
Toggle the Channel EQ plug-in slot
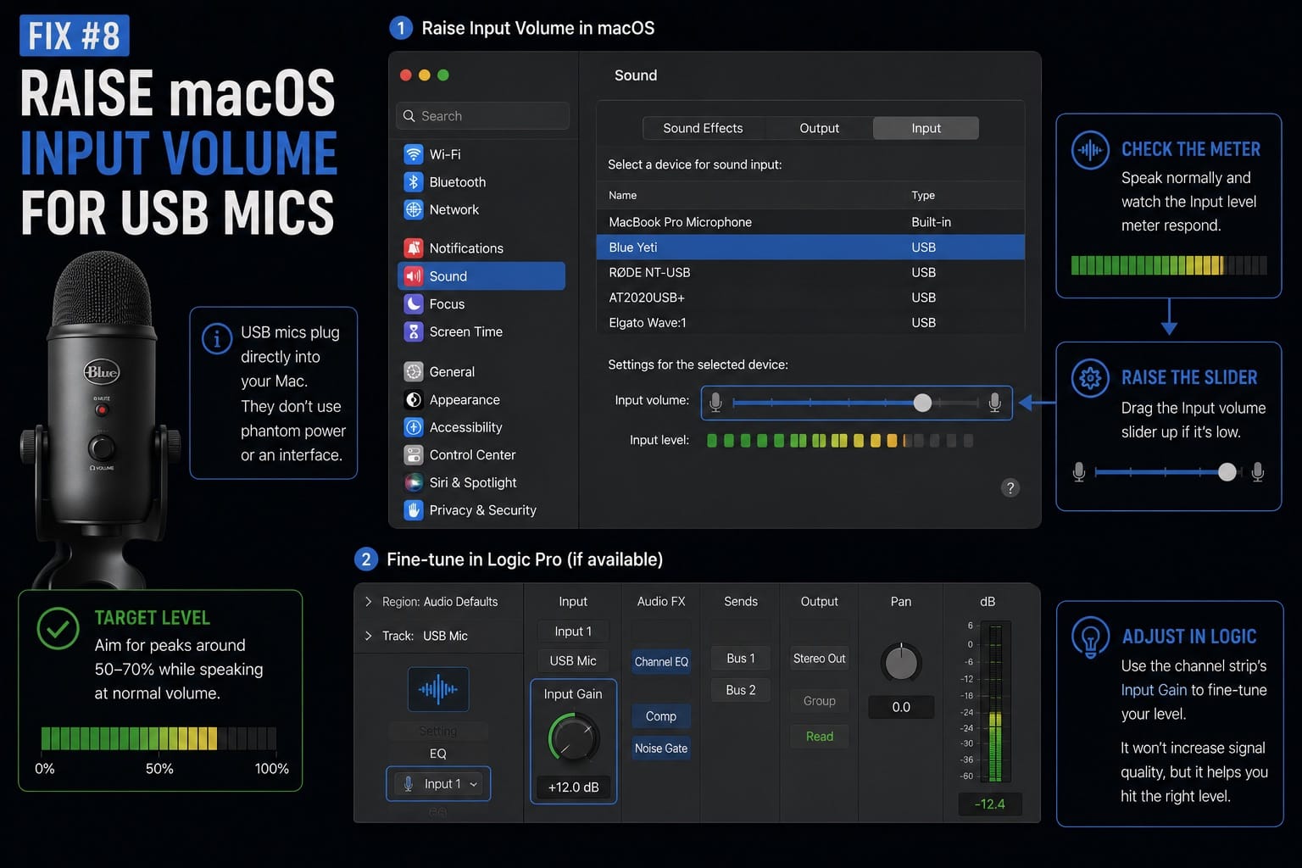(661, 662)
